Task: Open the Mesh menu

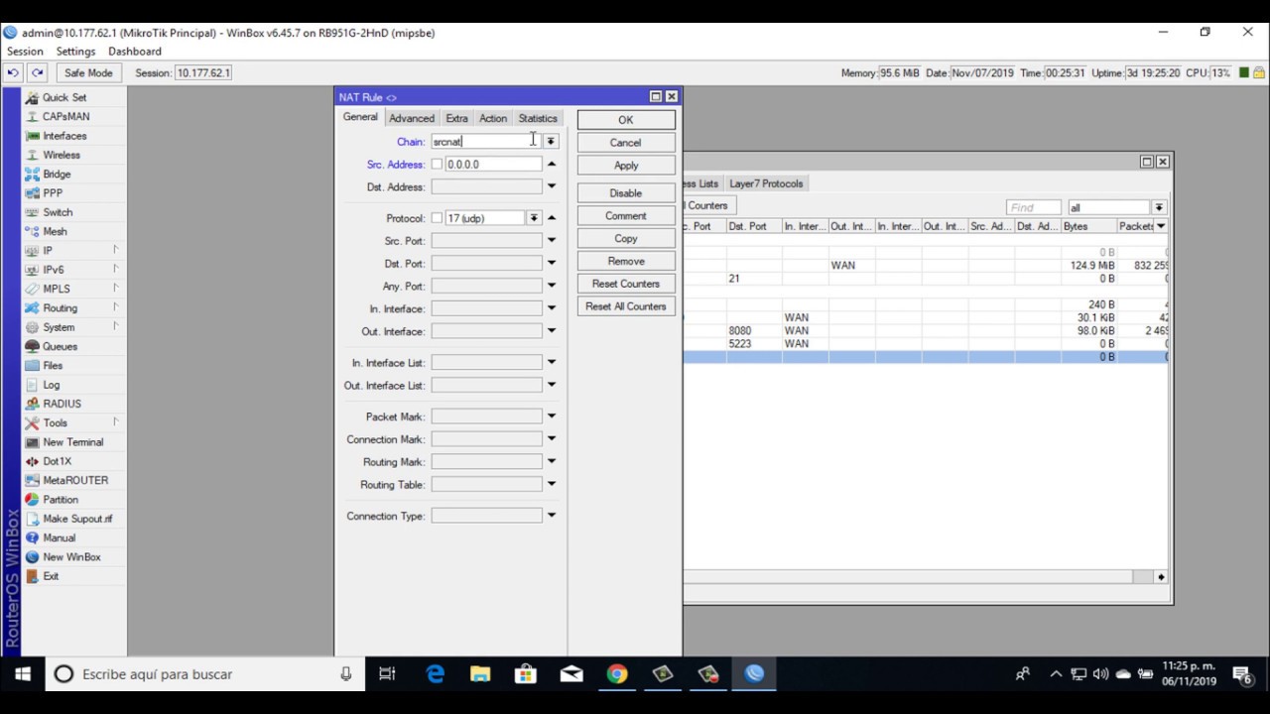Action: [x=55, y=231]
